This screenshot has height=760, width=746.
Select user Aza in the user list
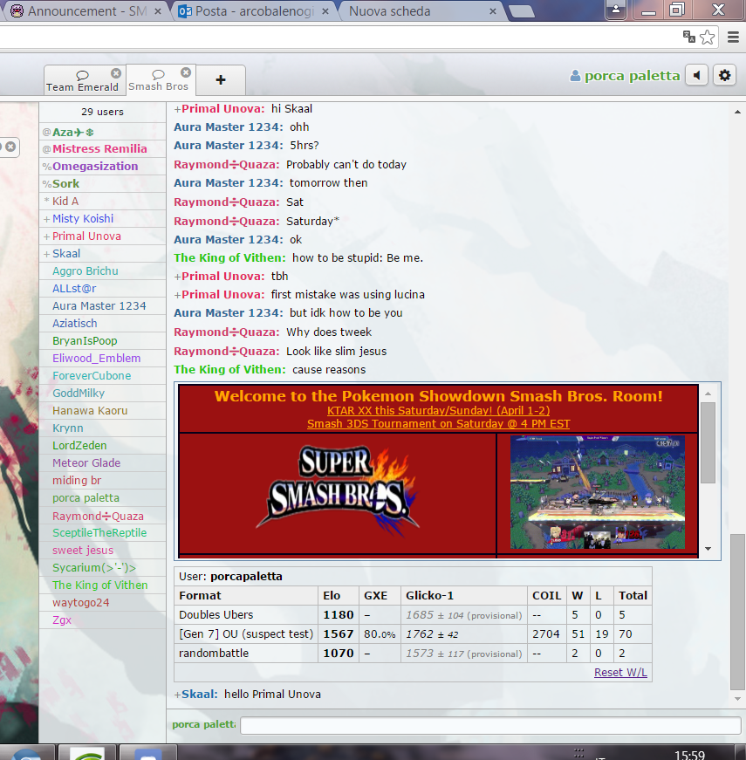pos(102,132)
